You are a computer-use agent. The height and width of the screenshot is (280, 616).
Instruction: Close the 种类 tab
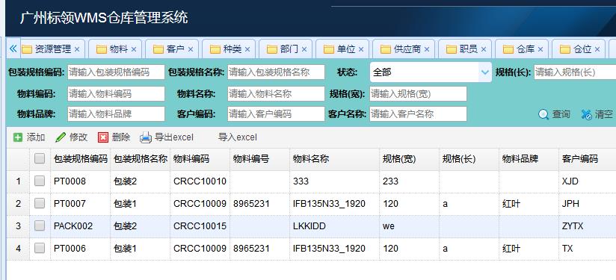pos(247,49)
